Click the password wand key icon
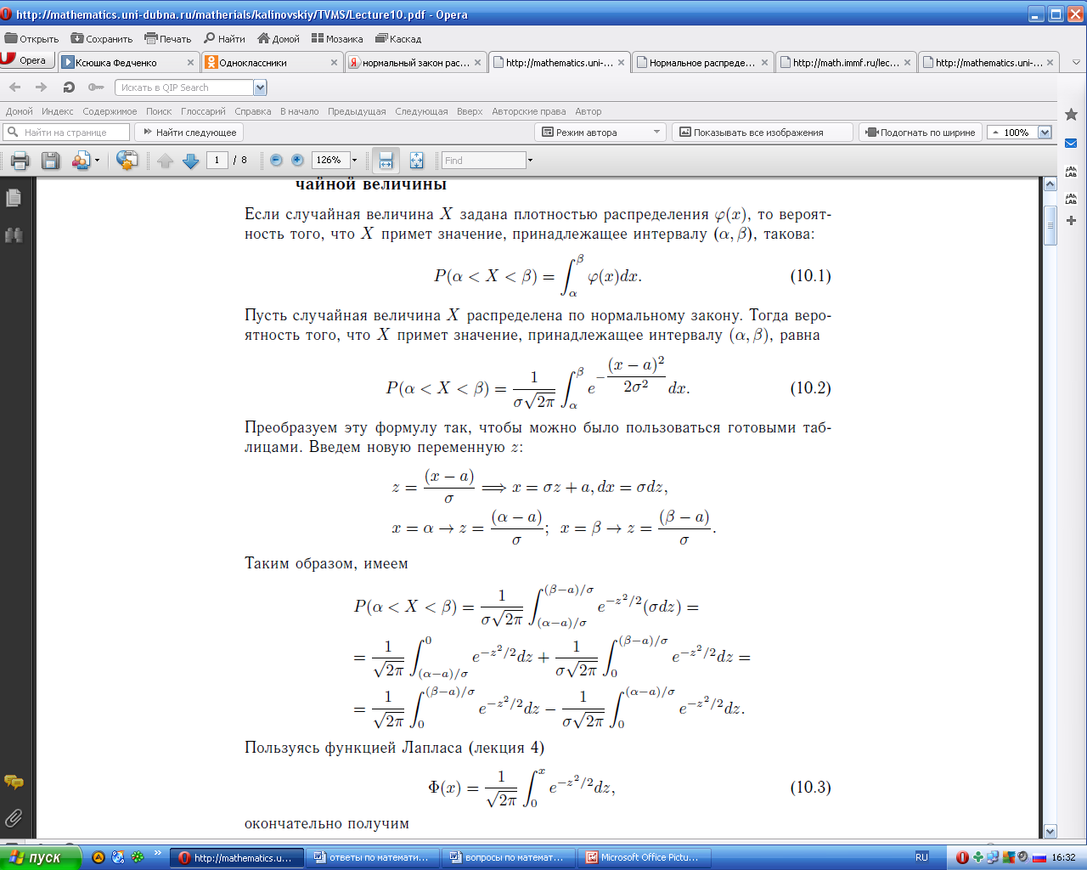 pyautogui.click(x=96, y=87)
